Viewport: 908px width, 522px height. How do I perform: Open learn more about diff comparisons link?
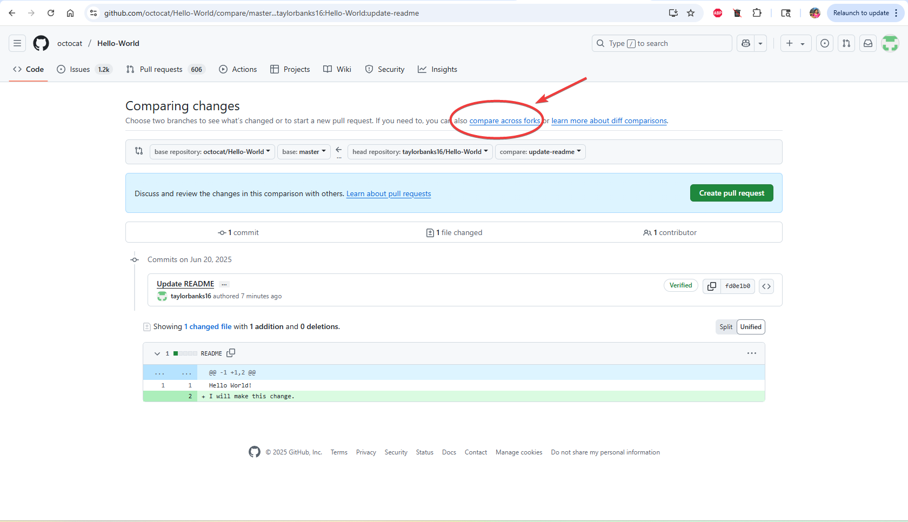609,121
